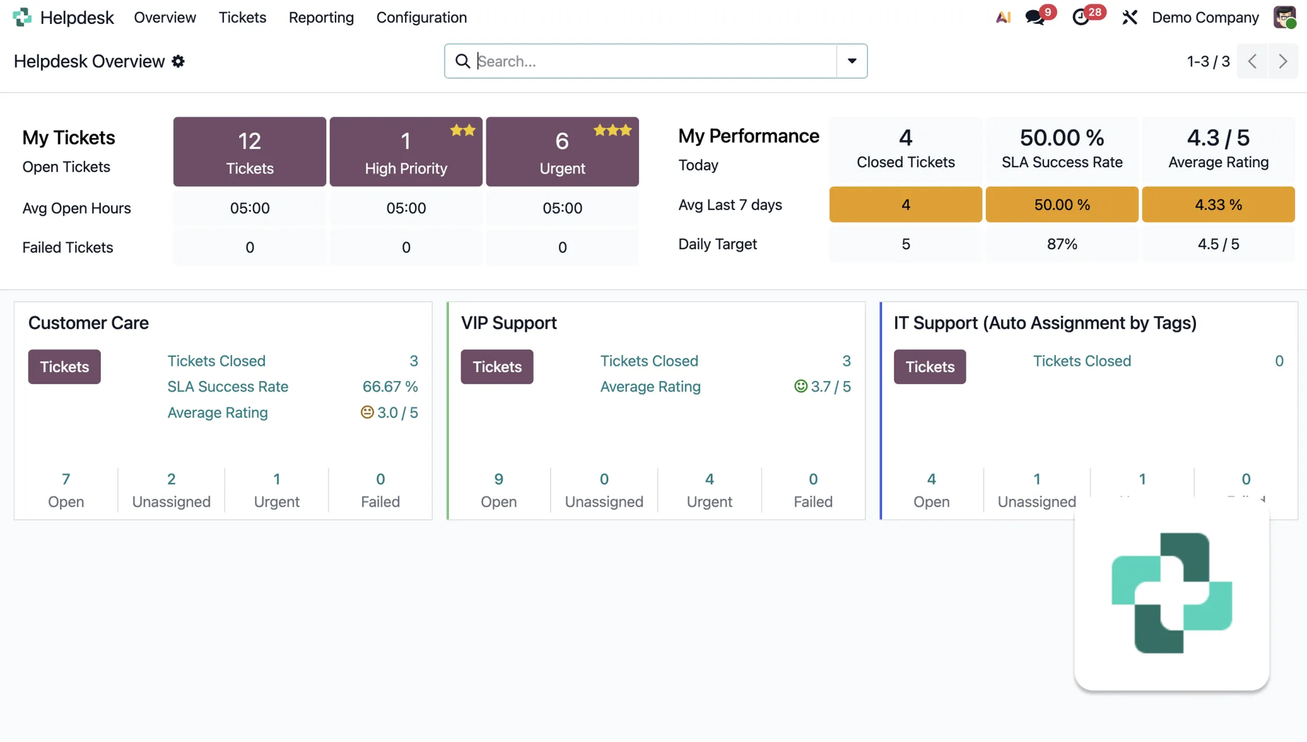Screen dimensions: 1307x742
Task: Open VIP Support 9 Open tickets
Action: 499,490
